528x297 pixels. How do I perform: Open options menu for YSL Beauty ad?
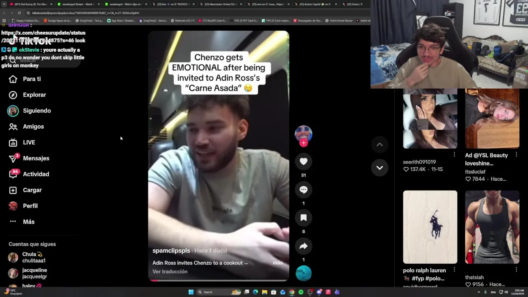pos(516,154)
